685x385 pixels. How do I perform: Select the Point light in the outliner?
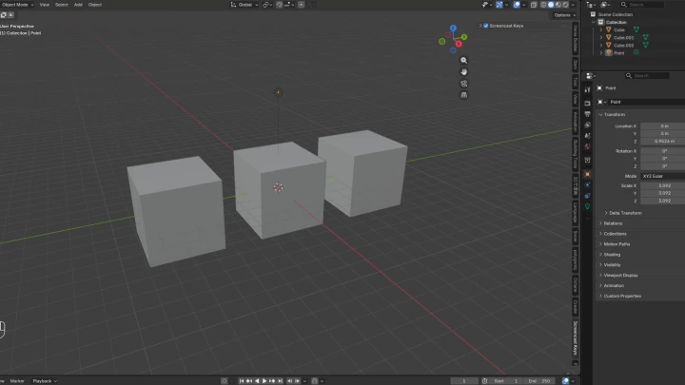pyautogui.click(x=618, y=53)
